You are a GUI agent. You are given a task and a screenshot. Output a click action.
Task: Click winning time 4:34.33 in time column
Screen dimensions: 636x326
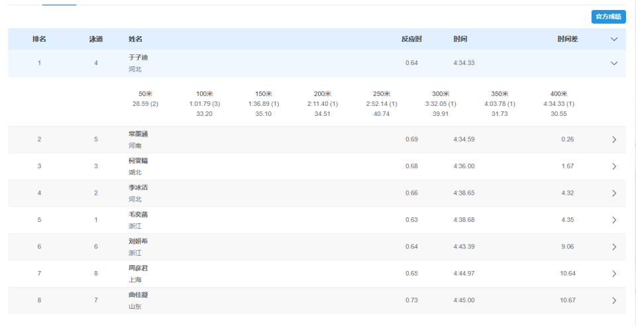click(x=464, y=63)
